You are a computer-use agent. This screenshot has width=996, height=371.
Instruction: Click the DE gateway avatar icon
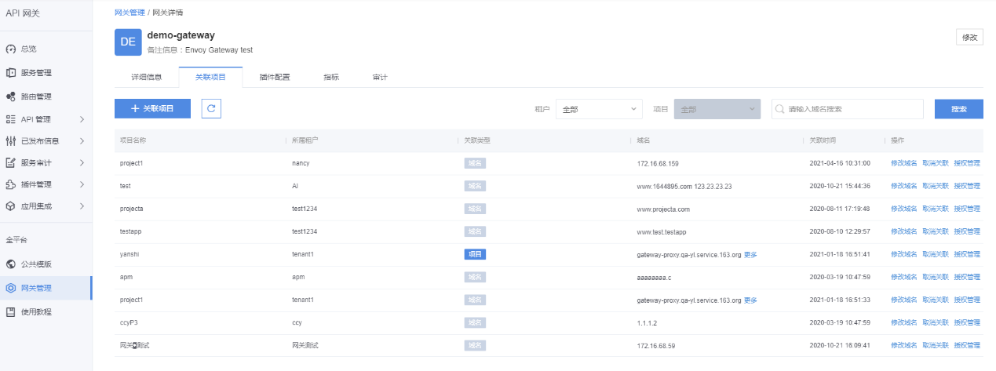click(x=128, y=42)
